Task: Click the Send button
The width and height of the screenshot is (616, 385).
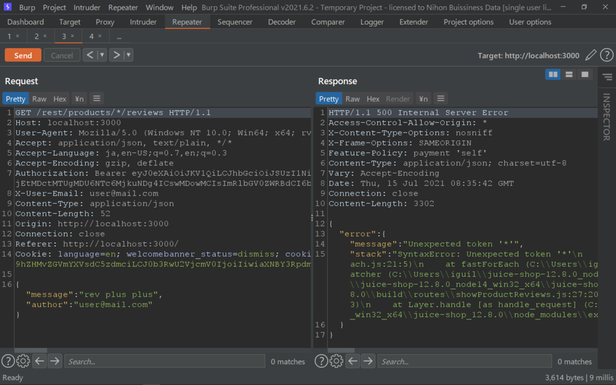Action: click(23, 55)
